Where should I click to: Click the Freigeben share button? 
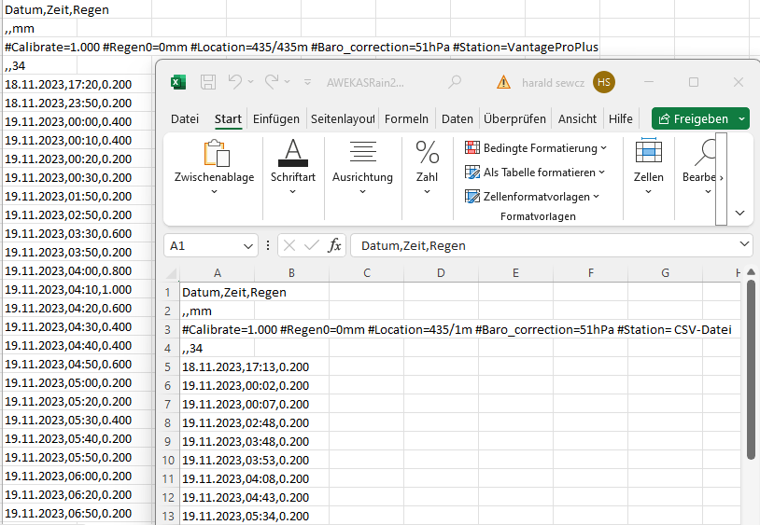(x=694, y=118)
